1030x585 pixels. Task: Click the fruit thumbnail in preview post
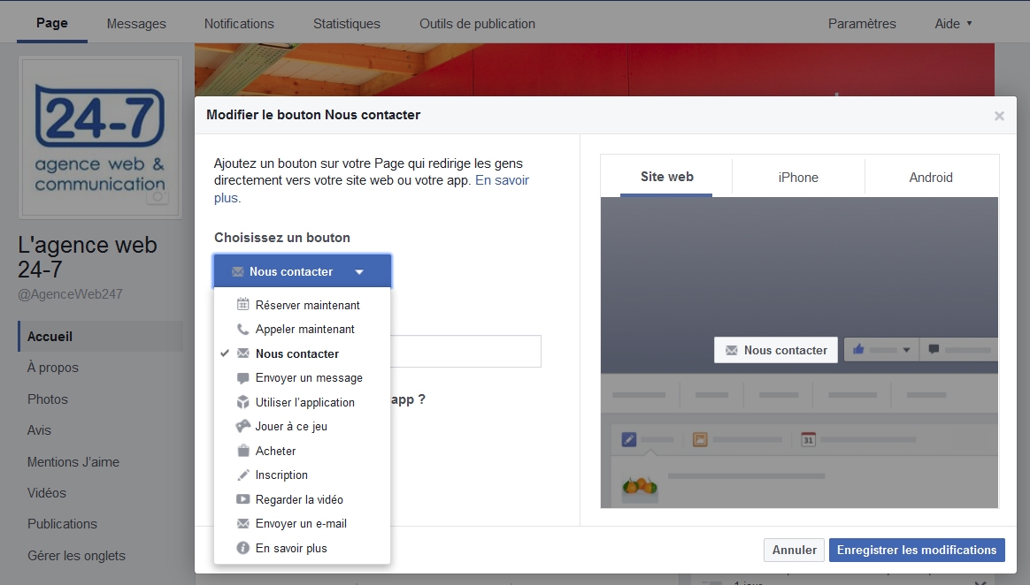coord(640,487)
